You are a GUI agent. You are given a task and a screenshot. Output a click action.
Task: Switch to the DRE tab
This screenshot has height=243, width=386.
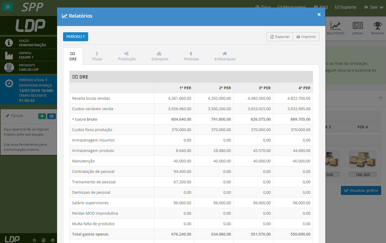coord(73,56)
